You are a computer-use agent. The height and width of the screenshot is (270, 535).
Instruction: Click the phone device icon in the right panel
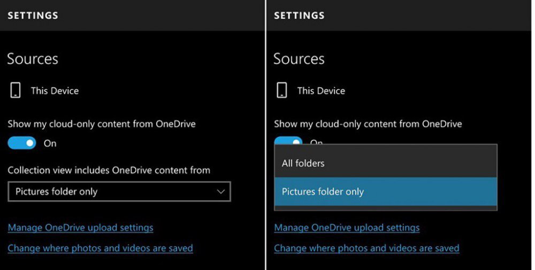282,90
